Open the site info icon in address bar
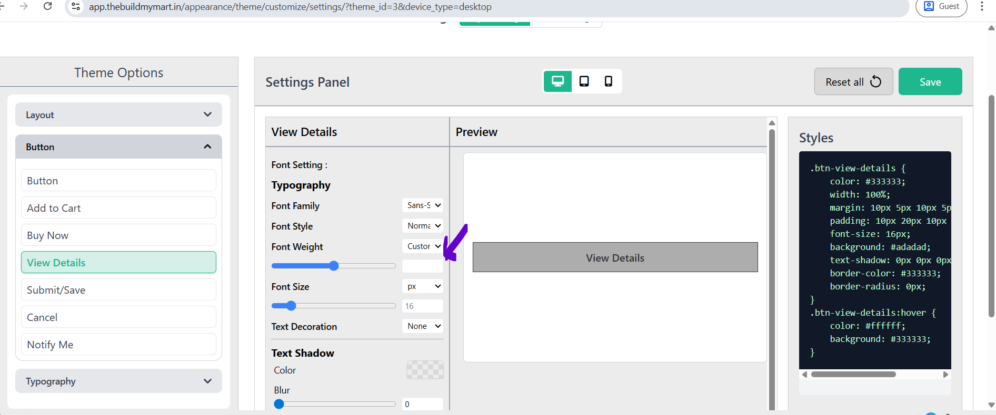The image size is (996, 415). (76, 7)
